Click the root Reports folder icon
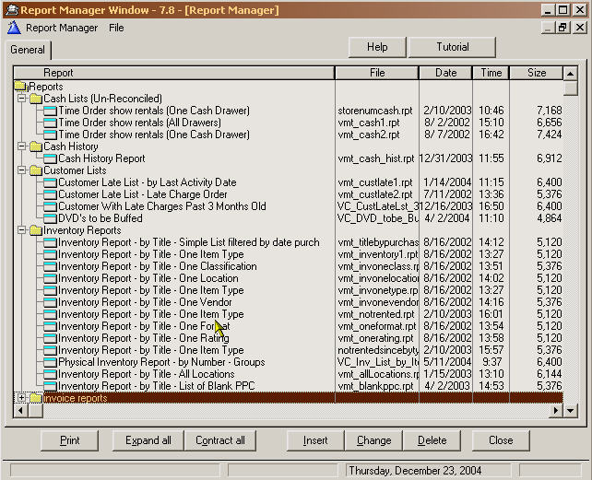Image resolution: width=592 pixels, height=480 pixels. [x=21, y=87]
